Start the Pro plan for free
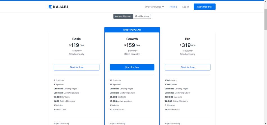This screenshot has width=267, height=125. pos(187,67)
